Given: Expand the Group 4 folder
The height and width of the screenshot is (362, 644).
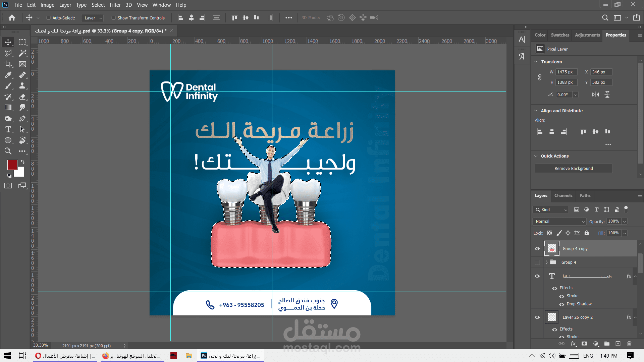Looking at the screenshot, I should (546, 262).
